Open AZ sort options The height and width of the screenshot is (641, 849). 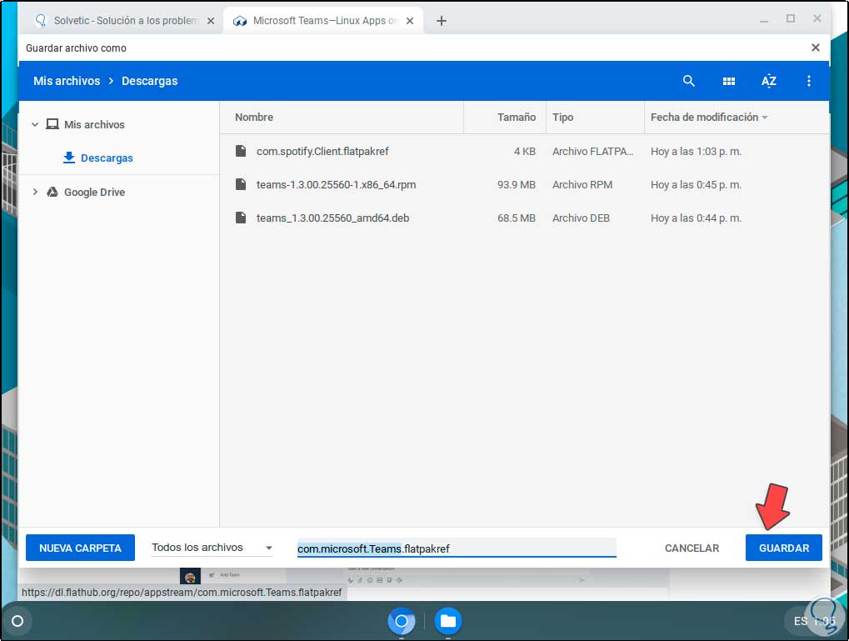(769, 82)
